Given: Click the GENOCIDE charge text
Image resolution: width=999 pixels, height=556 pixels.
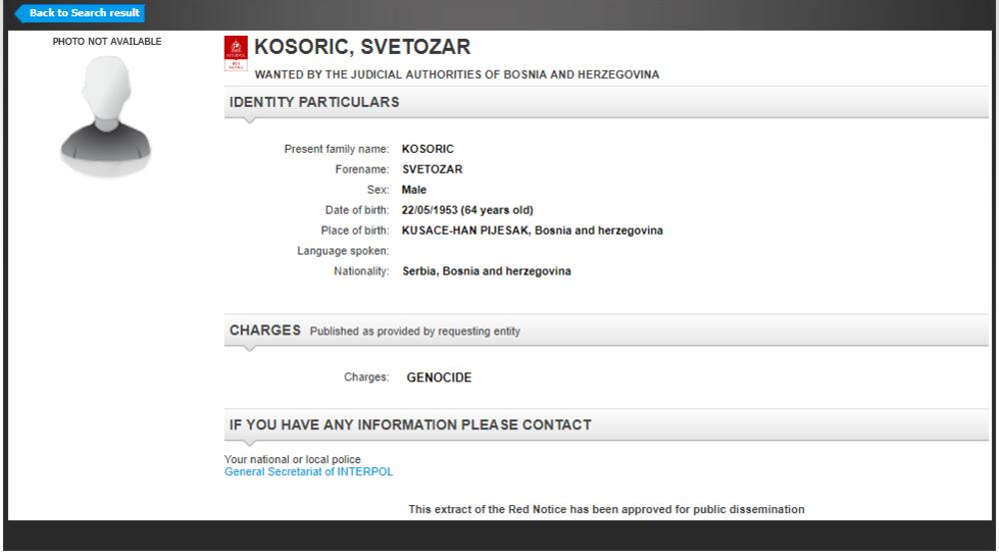Looking at the screenshot, I should pos(439,378).
